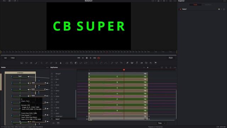Select the Paint tool in the toolbar
The height and width of the screenshot is (128, 227).
coord(36,63)
